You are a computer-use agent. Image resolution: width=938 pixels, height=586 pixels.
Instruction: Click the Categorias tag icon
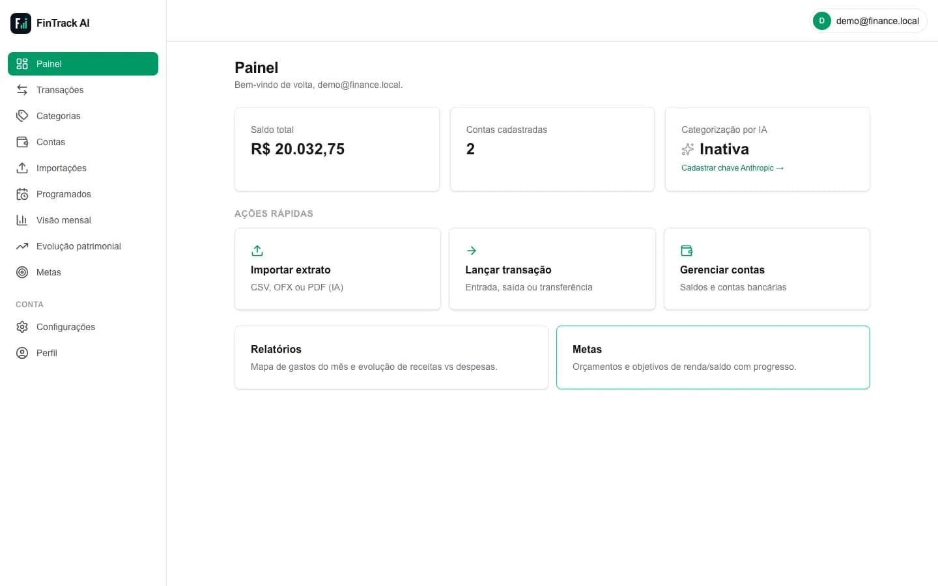[x=22, y=116]
